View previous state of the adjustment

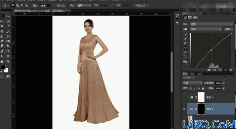[214, 70]
